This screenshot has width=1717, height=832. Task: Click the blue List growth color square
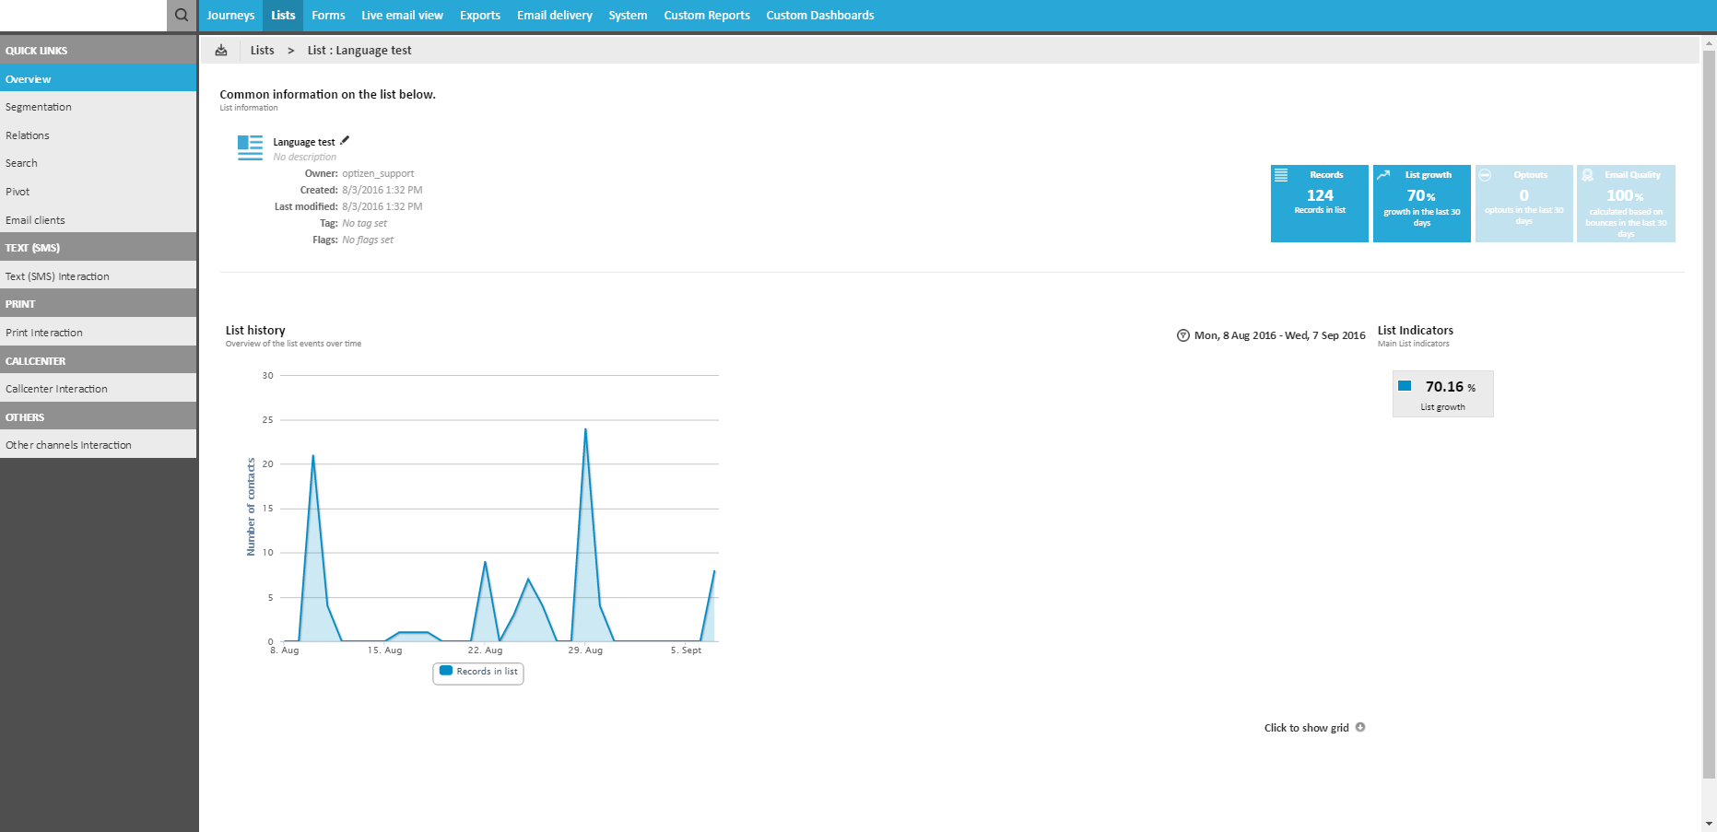1405,386
